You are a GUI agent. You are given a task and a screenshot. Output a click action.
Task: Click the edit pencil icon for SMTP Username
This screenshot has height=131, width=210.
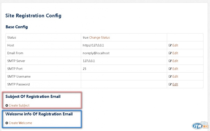(x=170, y=77)
